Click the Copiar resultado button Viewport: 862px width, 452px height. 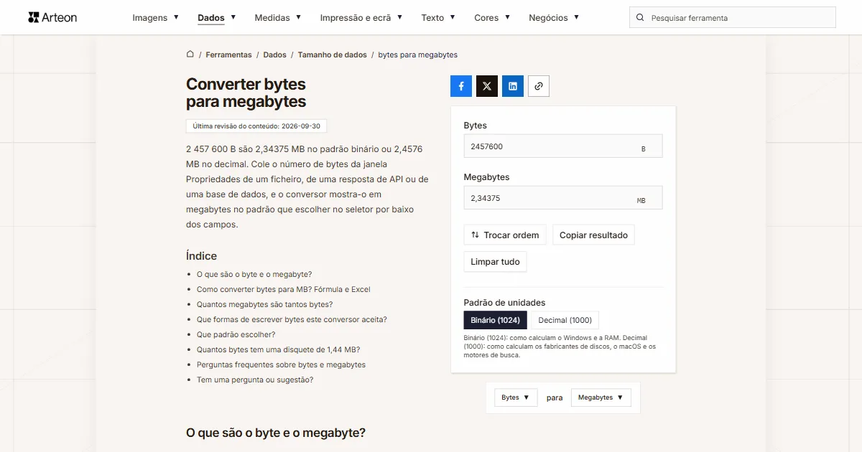(x=593, y=235)
